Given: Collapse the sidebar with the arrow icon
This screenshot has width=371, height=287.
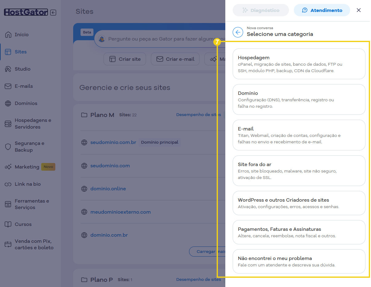Looking at the screenshot, I should tap(53, 13).
